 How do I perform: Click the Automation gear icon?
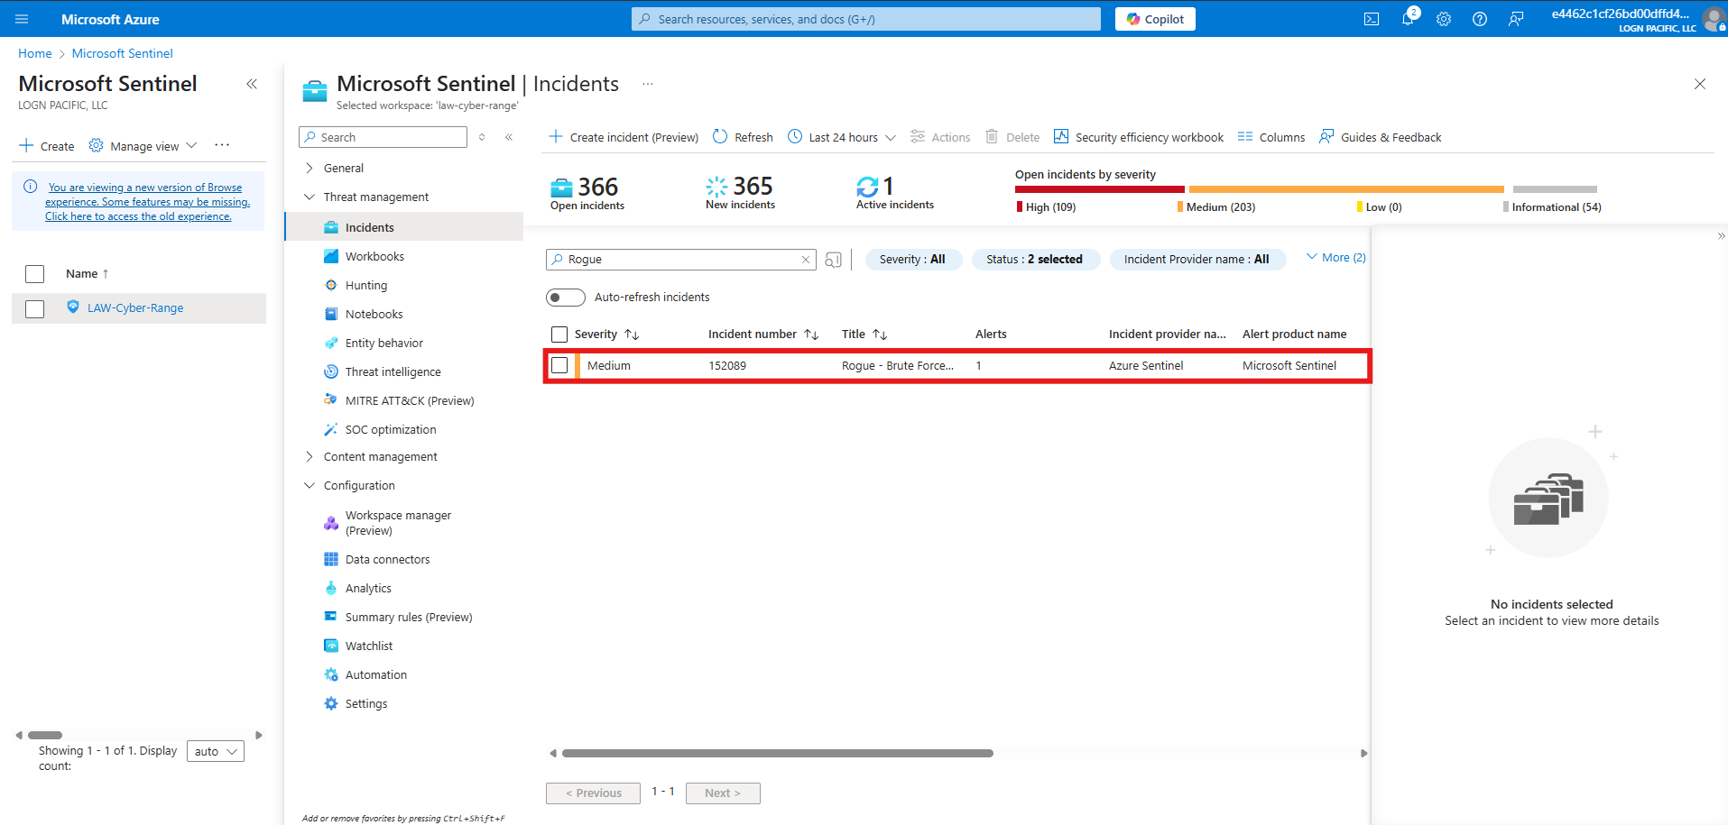331,674
